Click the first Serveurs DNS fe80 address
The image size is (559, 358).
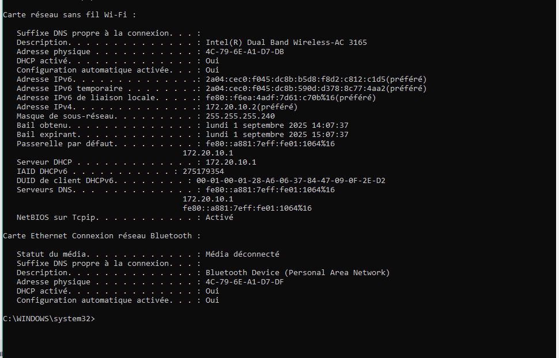[x=270, y=190]
